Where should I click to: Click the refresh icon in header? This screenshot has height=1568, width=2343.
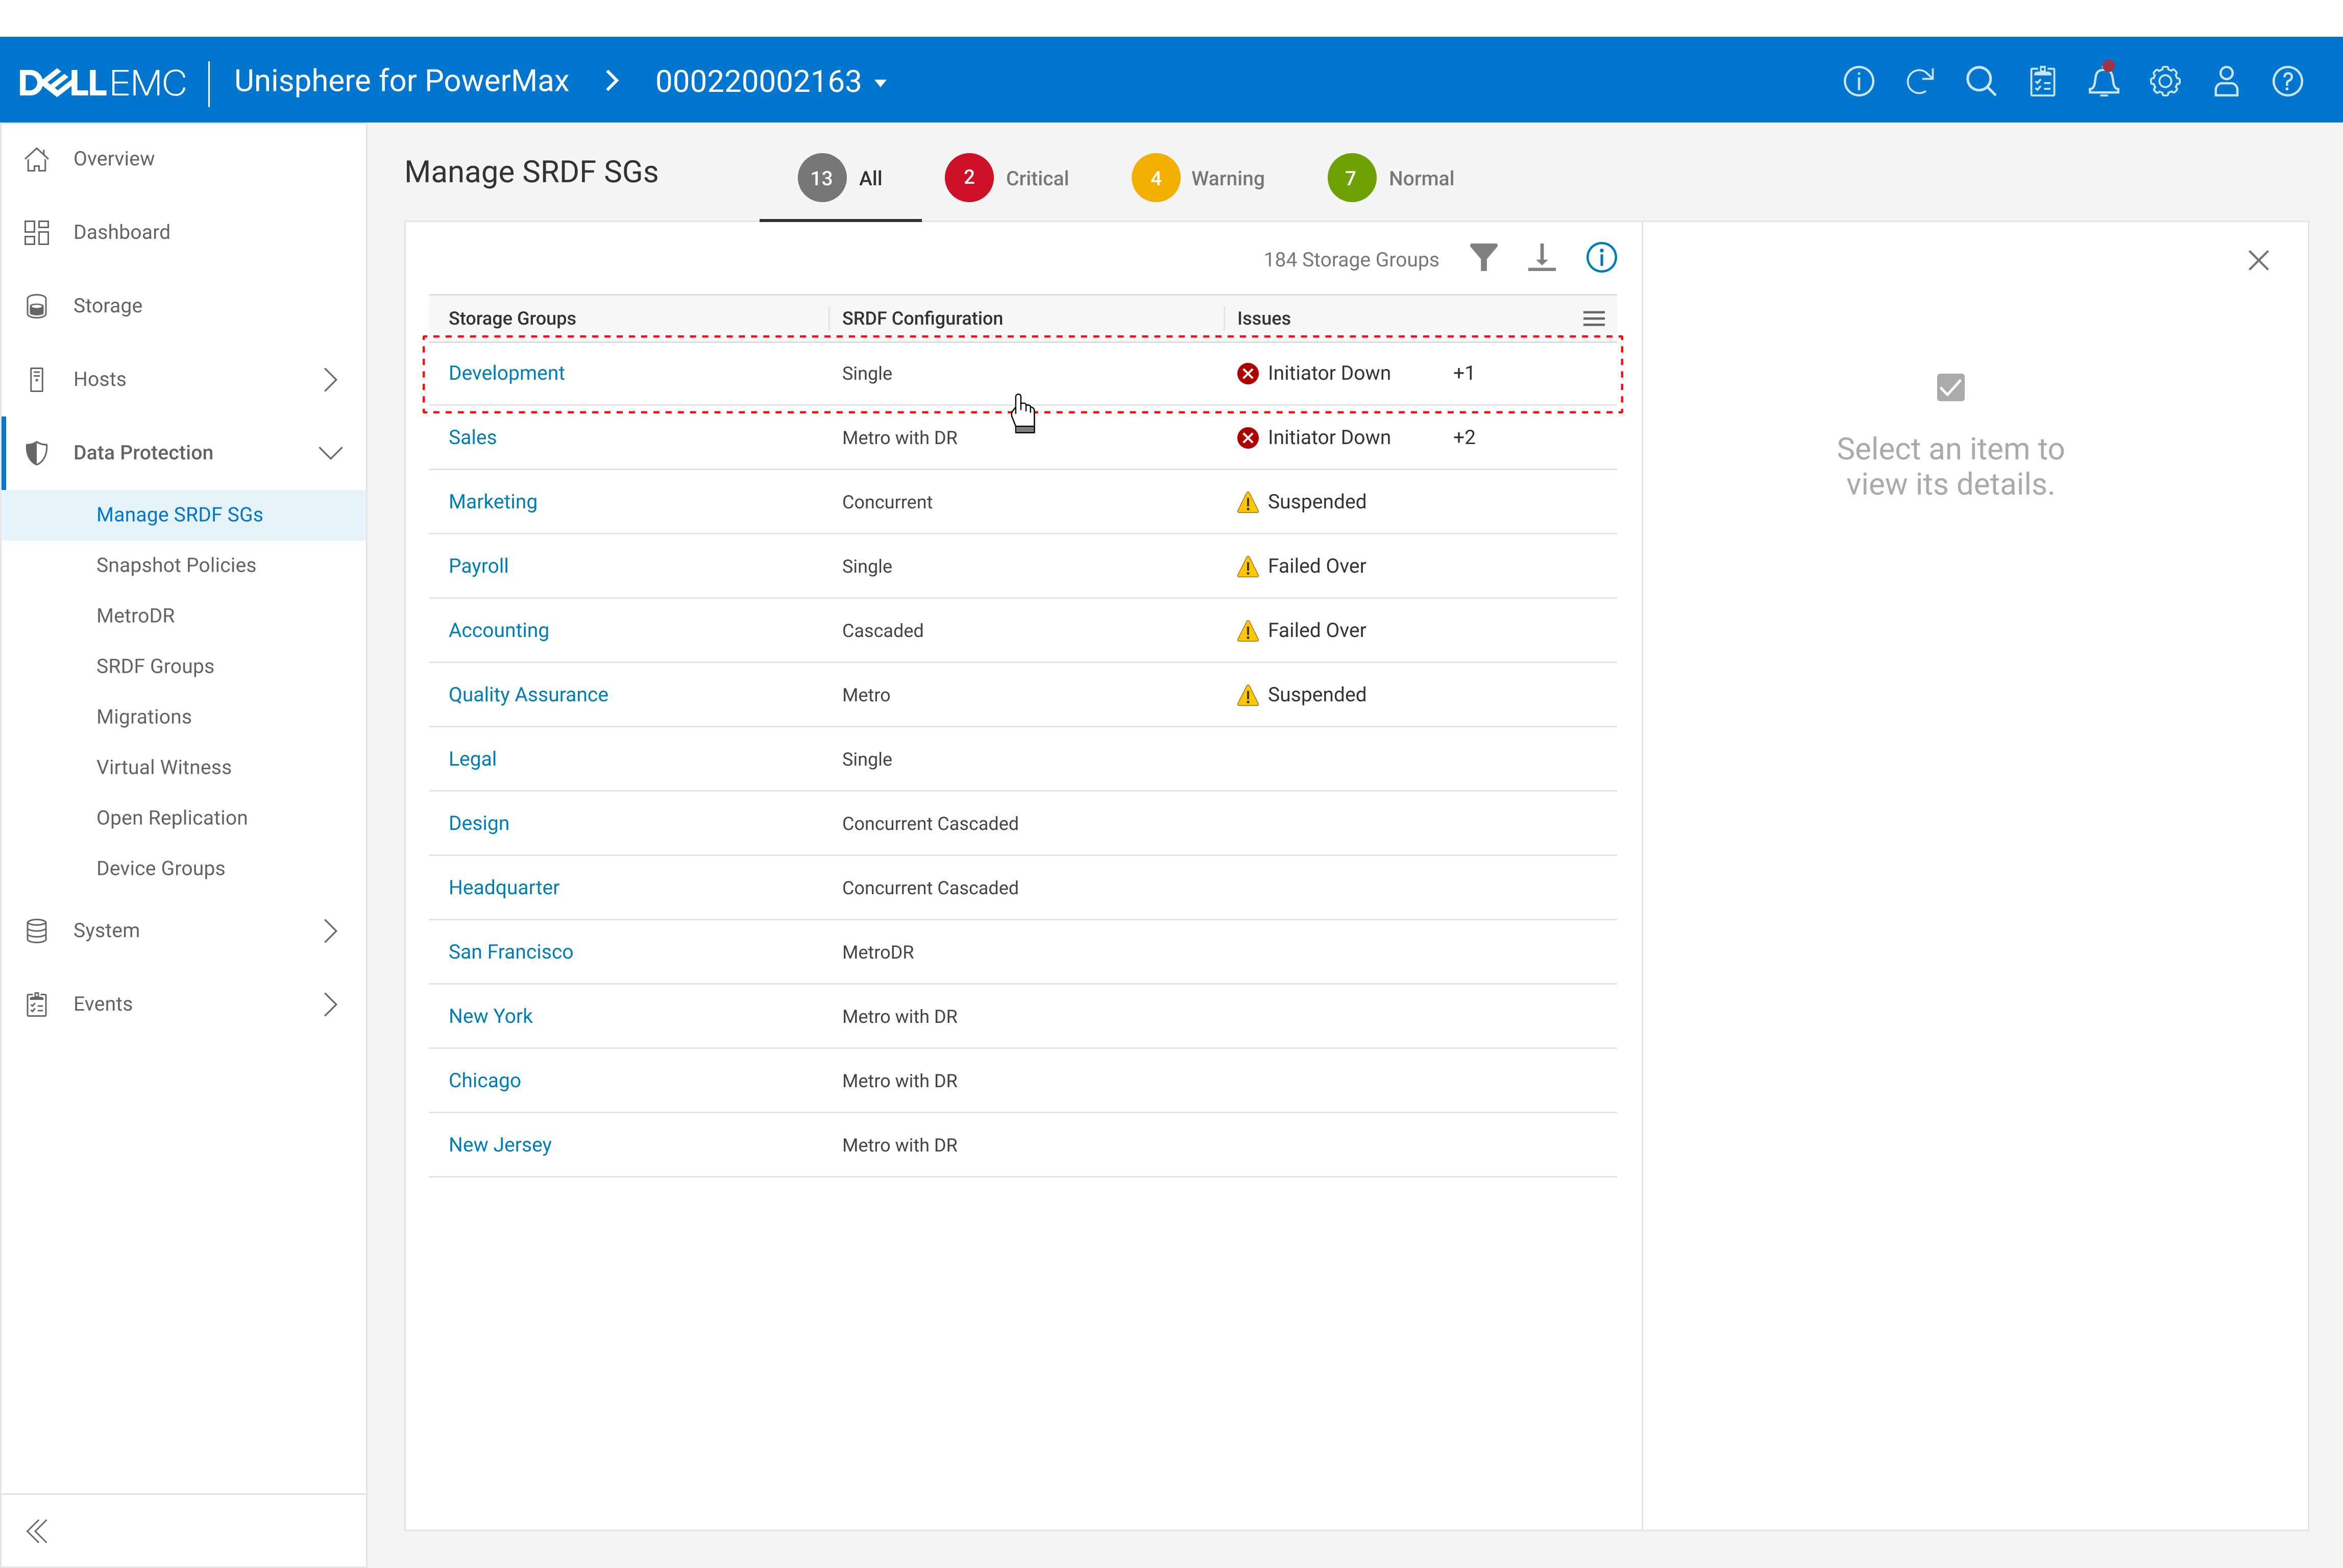tap(1920, 81)
